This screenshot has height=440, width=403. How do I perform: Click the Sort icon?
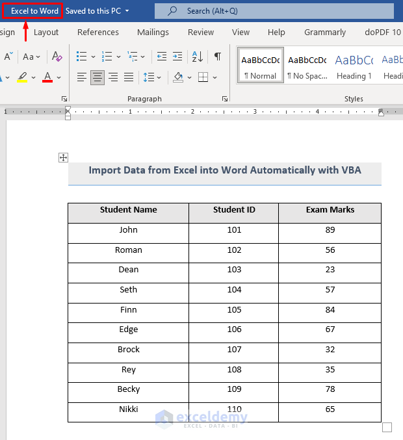click(x=198, y=57)
